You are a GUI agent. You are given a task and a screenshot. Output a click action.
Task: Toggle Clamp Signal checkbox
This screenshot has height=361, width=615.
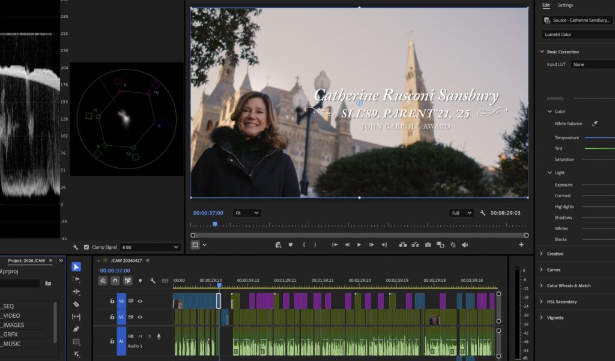(86, 247)
